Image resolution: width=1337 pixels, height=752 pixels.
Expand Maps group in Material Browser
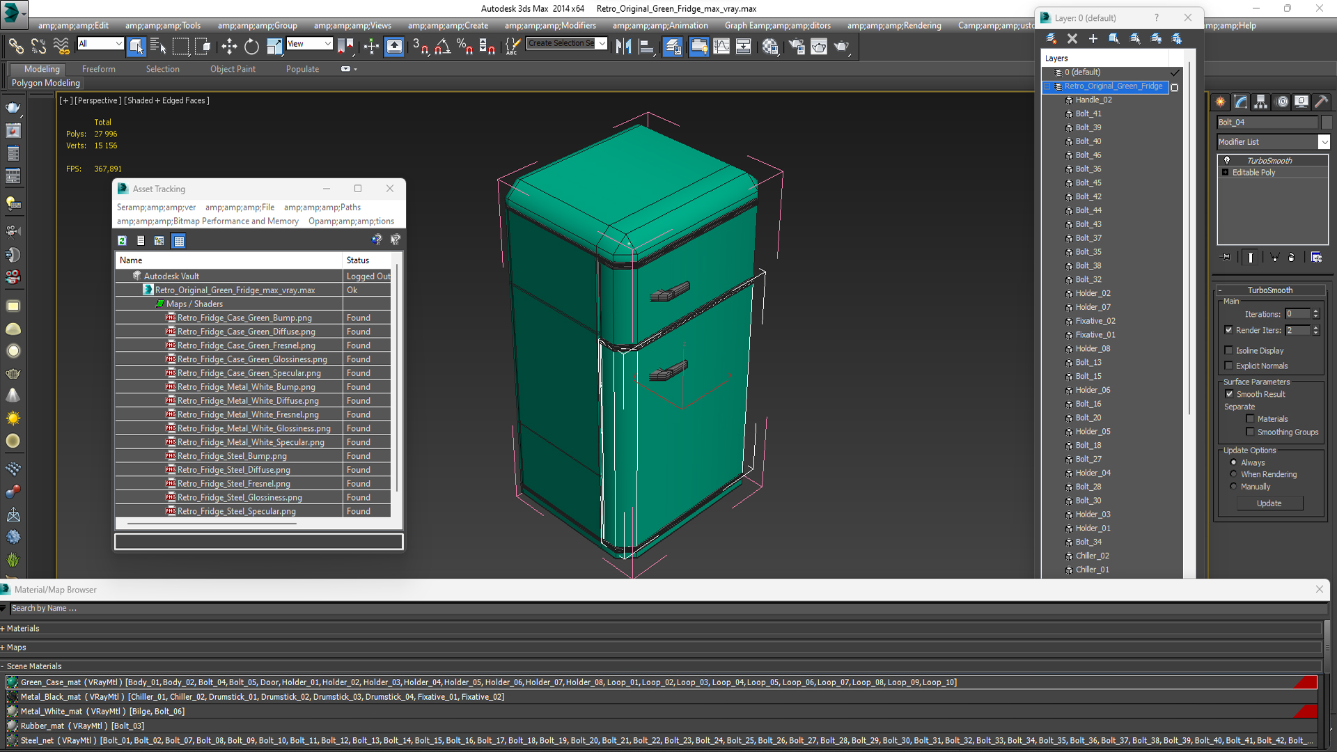3,648
